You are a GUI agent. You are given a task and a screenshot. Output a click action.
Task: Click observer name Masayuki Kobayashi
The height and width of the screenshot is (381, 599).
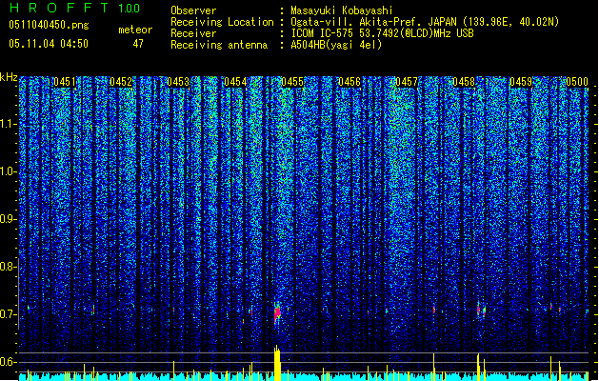[x=342, y=10]
